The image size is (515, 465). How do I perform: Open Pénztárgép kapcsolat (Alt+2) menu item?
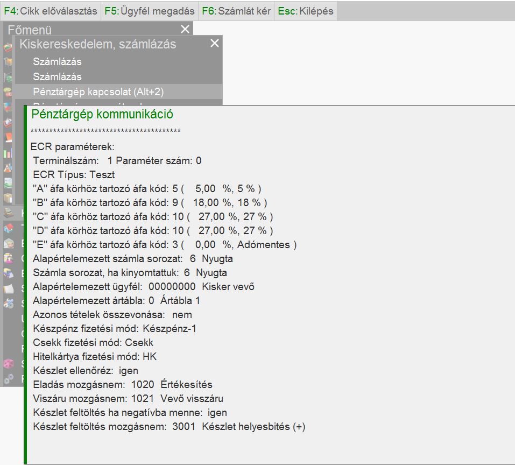click(98, 92)
